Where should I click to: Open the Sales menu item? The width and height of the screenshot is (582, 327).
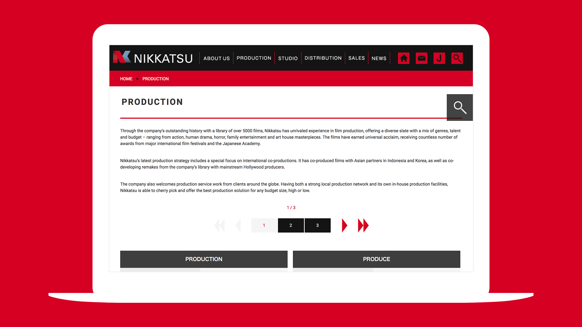pyautogui.click(x=356, y=58)
